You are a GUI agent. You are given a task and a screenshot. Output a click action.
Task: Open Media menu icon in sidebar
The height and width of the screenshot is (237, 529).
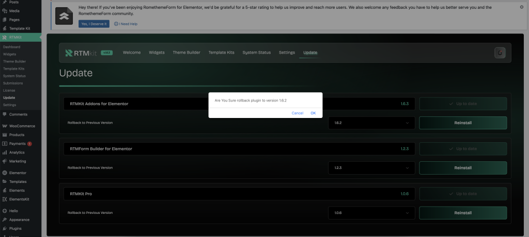click(5, 11)
